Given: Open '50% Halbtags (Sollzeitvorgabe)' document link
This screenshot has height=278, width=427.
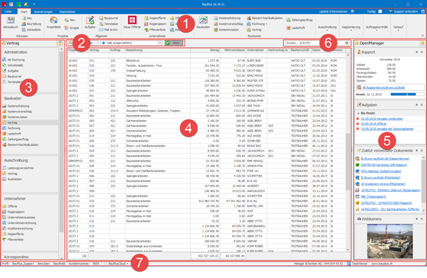Looking at the screenshot, I should [x=381, y=171].
